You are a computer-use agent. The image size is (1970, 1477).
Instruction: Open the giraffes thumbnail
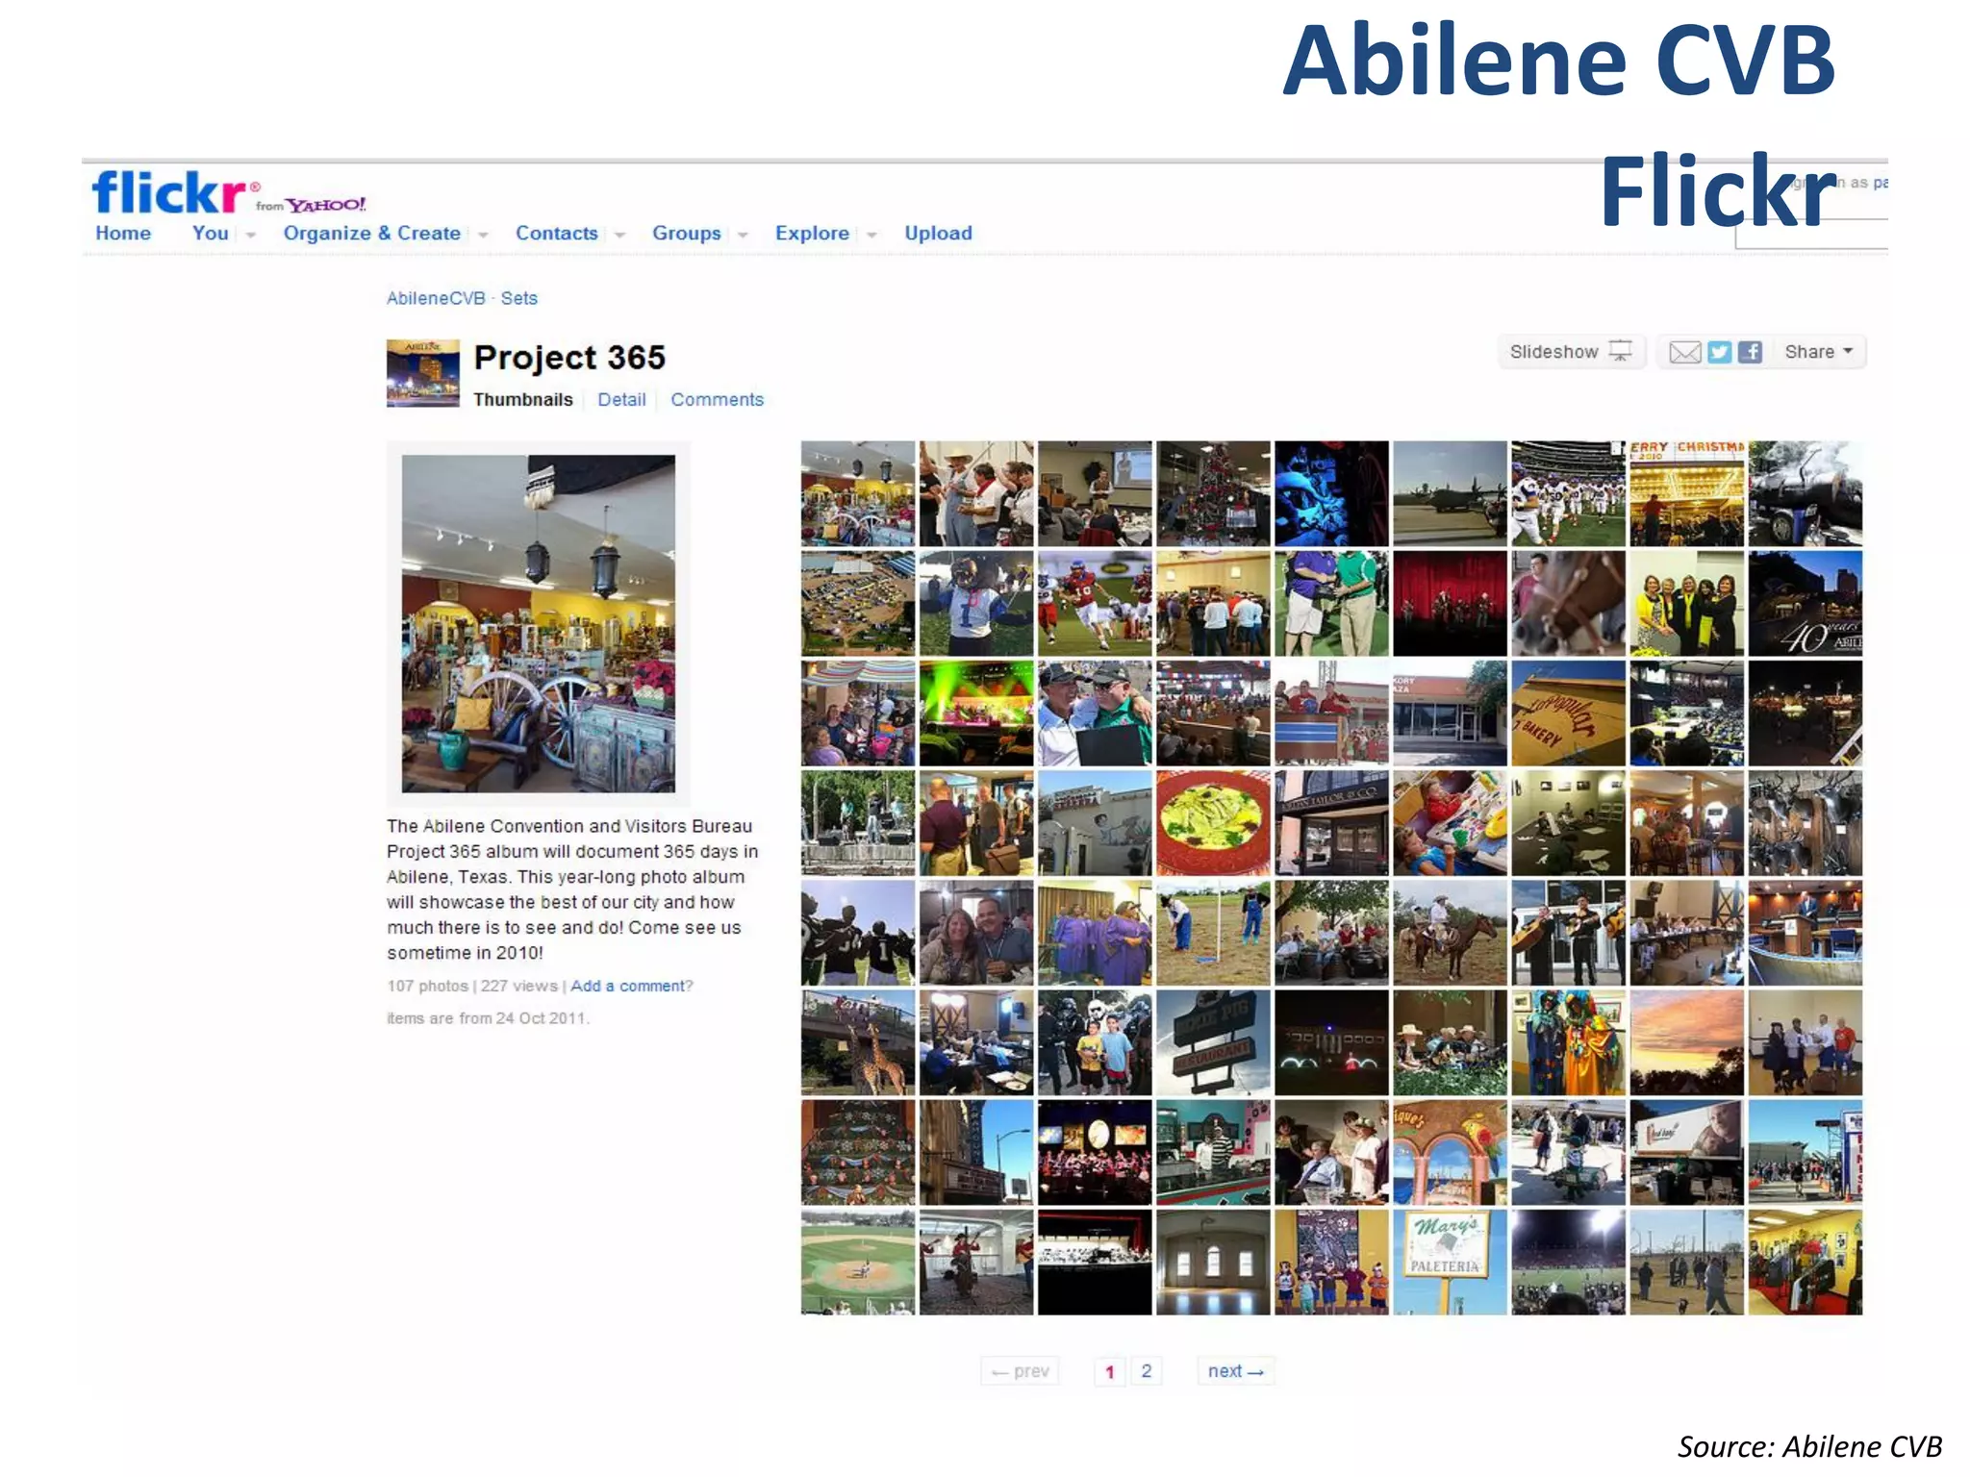(x=858, y=1042)
